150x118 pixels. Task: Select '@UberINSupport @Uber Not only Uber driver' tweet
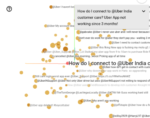point(93,81)
